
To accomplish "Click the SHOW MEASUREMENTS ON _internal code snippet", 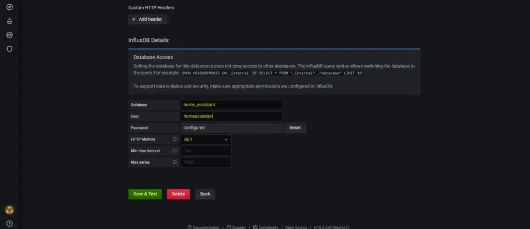I will coord(216,73).
